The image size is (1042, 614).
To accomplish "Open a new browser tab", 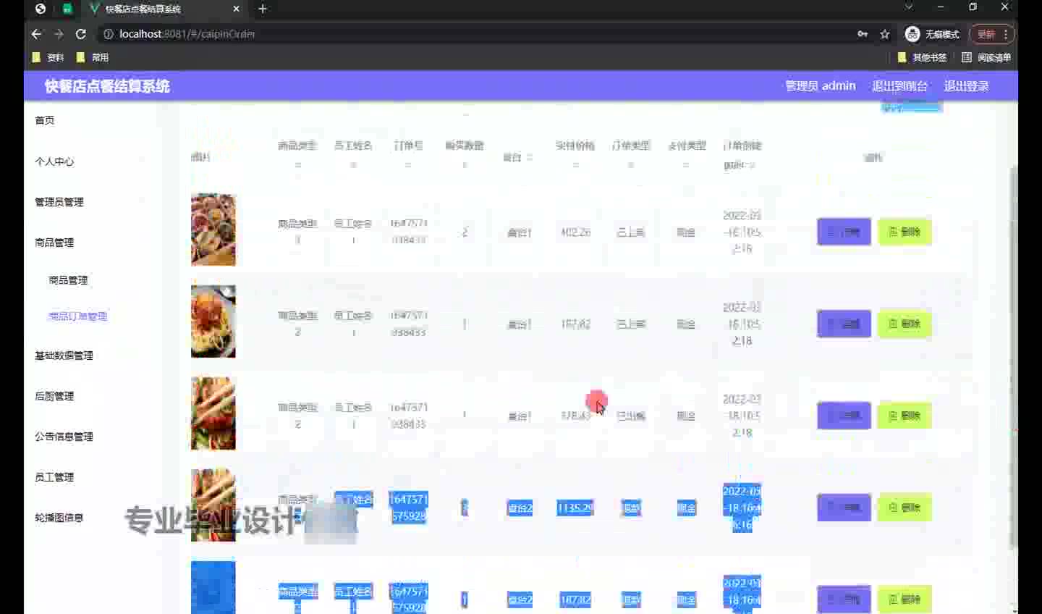I will 263,9.
